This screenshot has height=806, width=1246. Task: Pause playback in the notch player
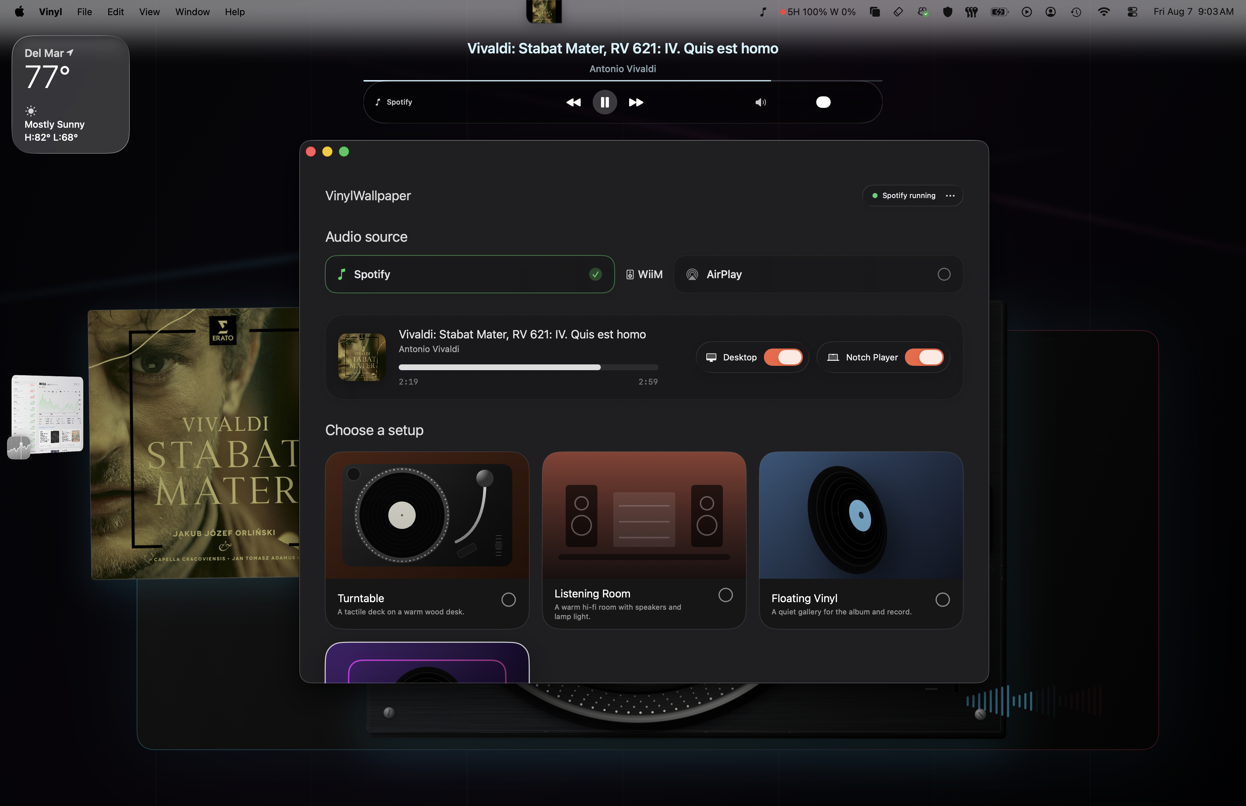click(x=605, y=102)
